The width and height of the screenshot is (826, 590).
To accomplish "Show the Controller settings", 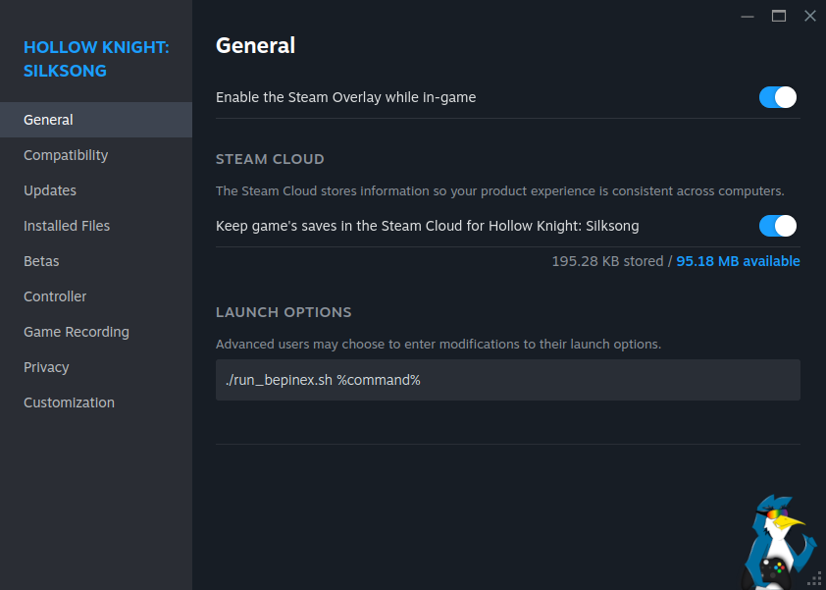I will click(x=55, y=296).
